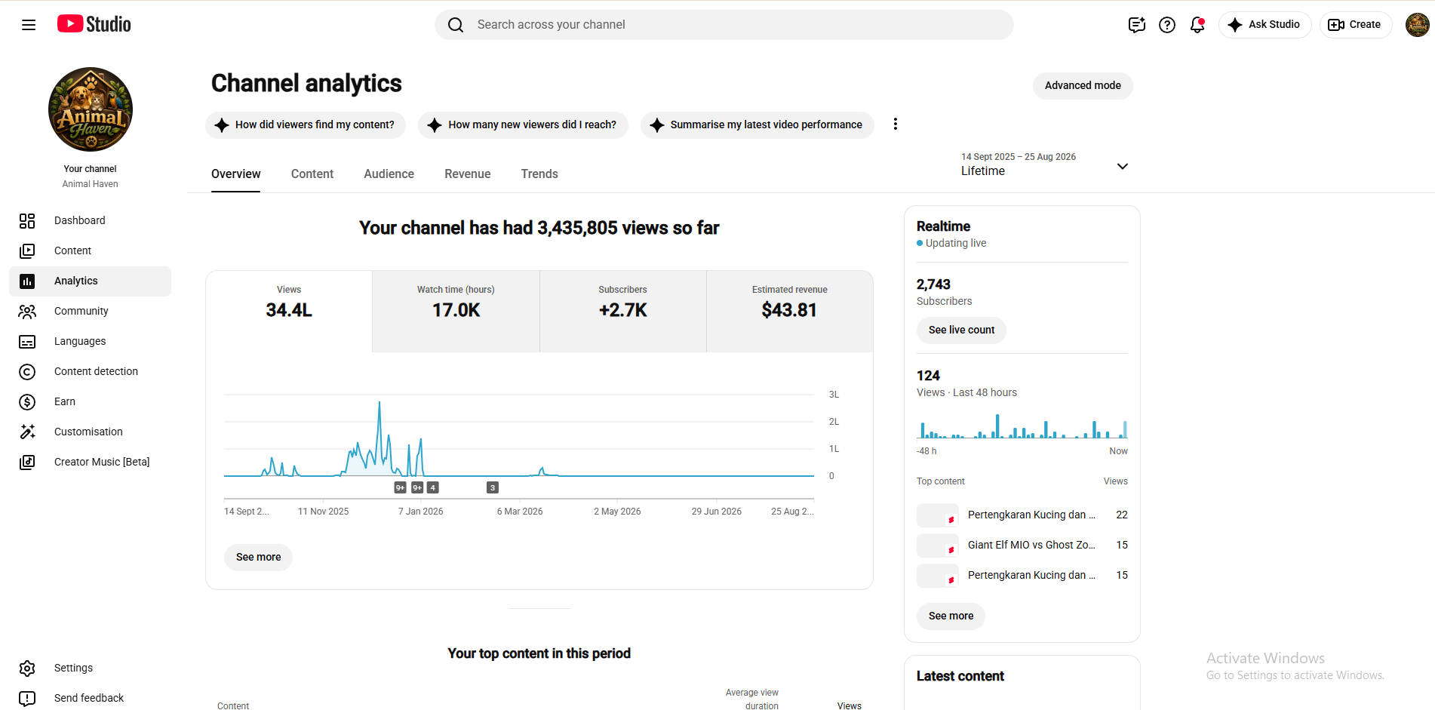Switch to the Revenue tab
This screenshot has height=710, width=1435.
[468, 174]
